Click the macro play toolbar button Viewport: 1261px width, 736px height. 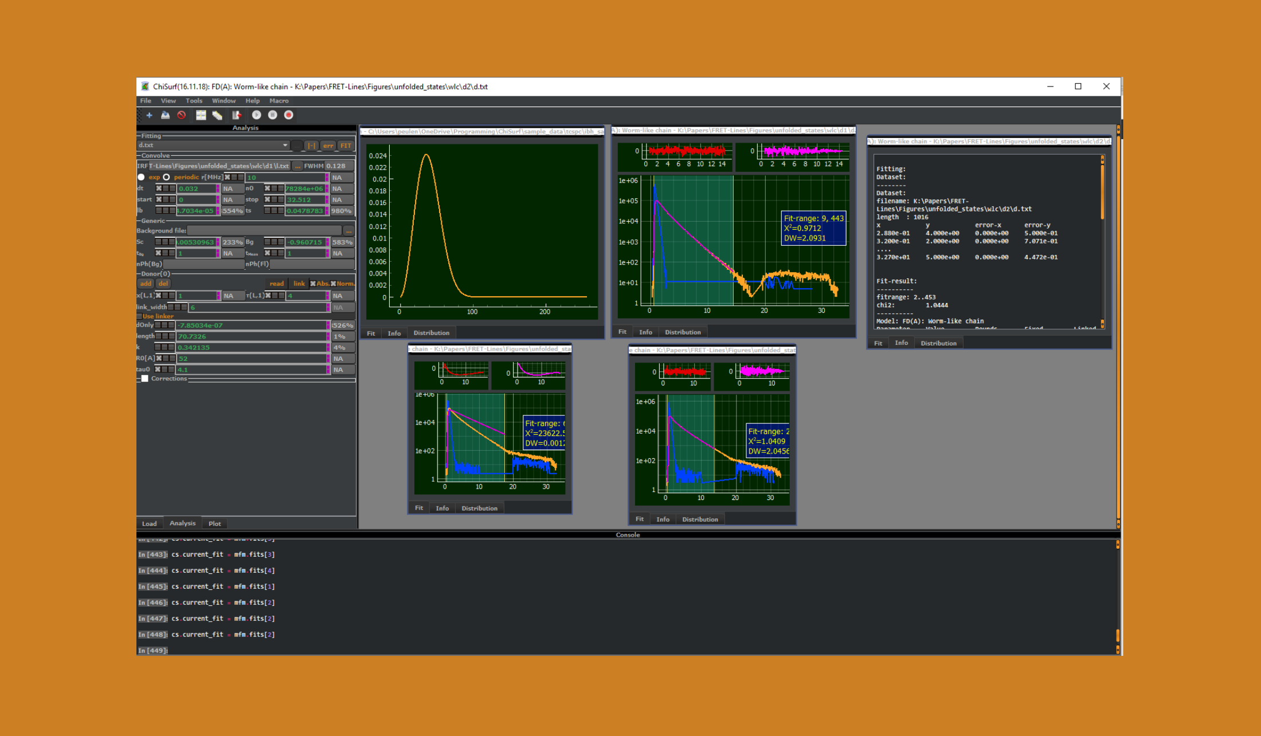[x=256, y=115]
